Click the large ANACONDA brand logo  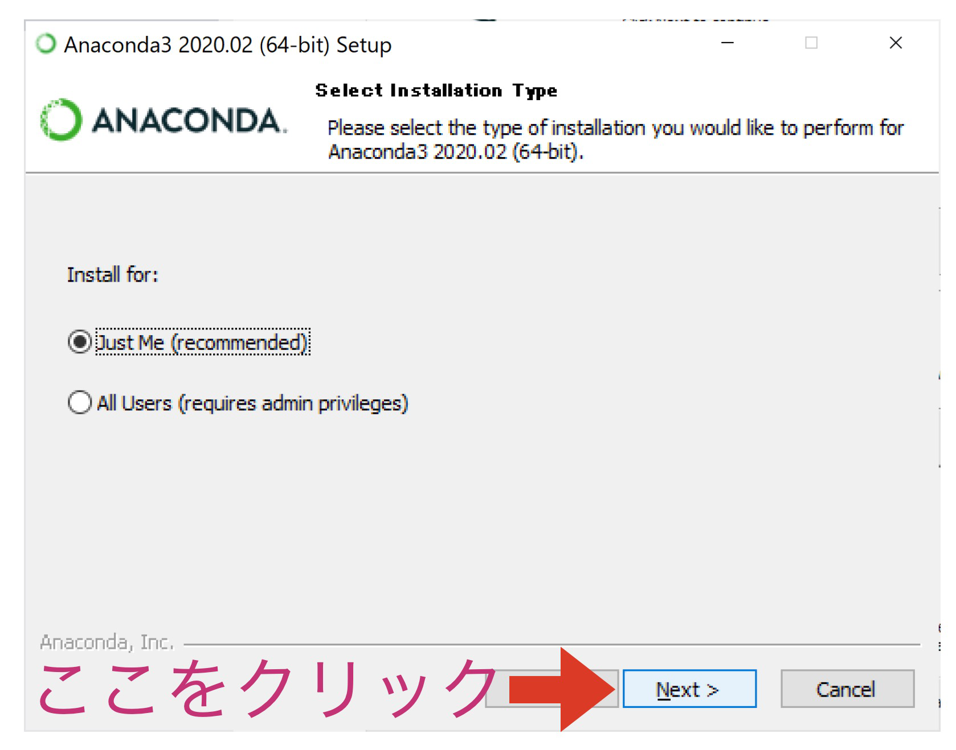165,118
